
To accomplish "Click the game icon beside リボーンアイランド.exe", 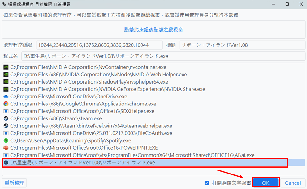I will pyautogui.click(x=6, y=162).
